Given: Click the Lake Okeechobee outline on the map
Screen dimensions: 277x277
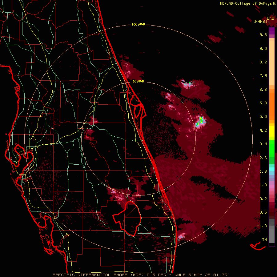Looking at the screenshot, I should (127, 218).
